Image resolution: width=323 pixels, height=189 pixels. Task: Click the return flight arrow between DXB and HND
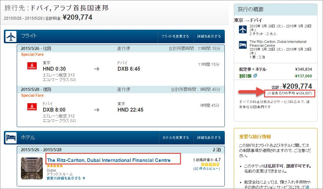(97, 110)
